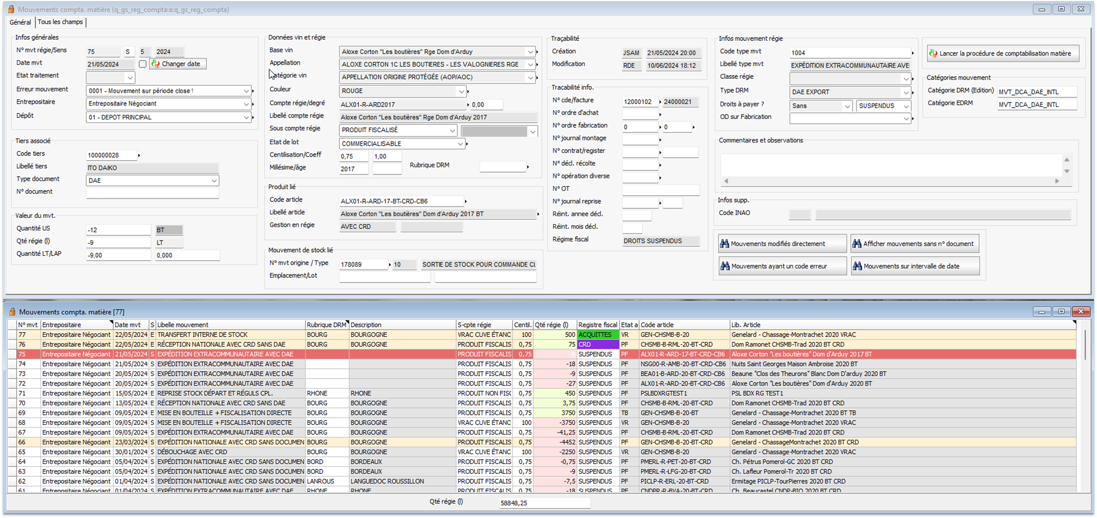
Task: Expand the Type DRM dropdown
Action: tap(906, 92)
